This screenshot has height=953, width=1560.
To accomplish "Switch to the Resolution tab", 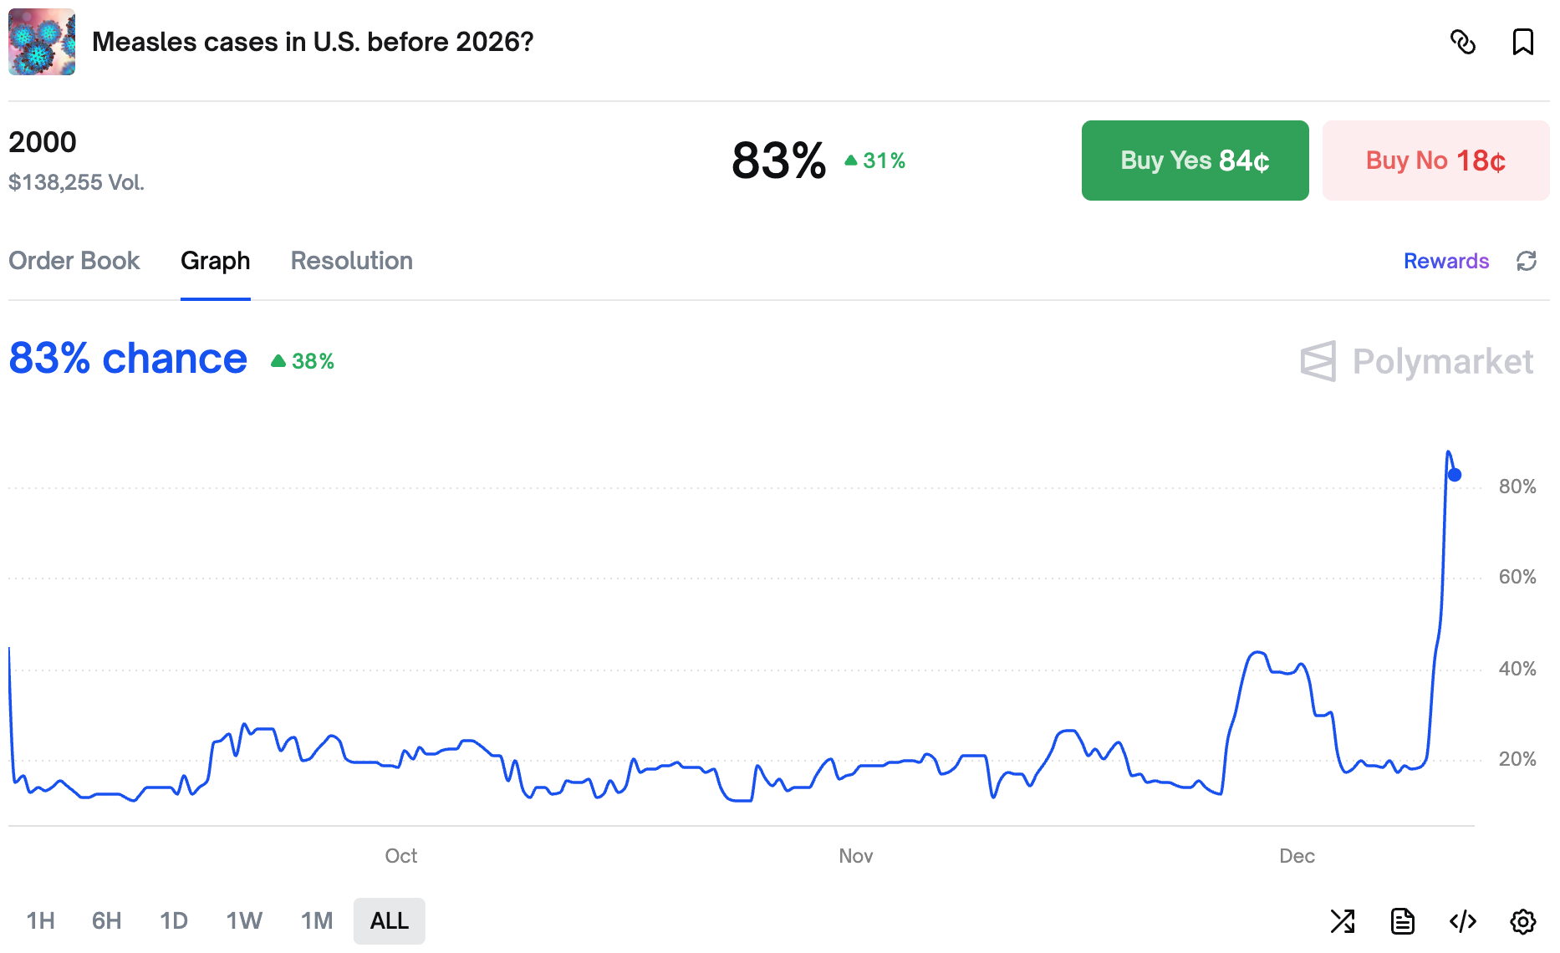I will click(351, 261).
